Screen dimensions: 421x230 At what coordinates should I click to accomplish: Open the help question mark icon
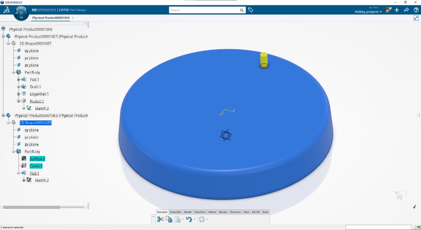pos(416,10)
